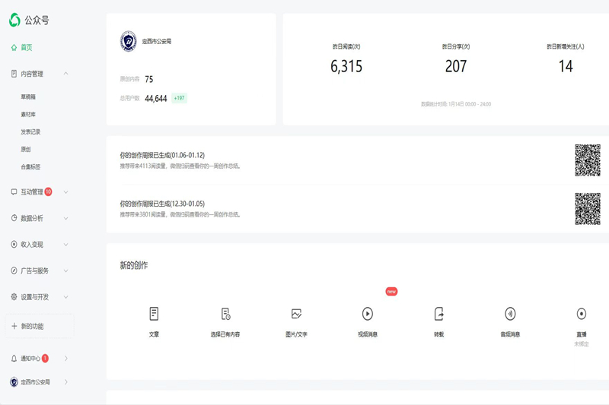This screenshot has height=405, width=609.
Task: Click the 转载 repost icon
Action: click(x=438, y=314)
